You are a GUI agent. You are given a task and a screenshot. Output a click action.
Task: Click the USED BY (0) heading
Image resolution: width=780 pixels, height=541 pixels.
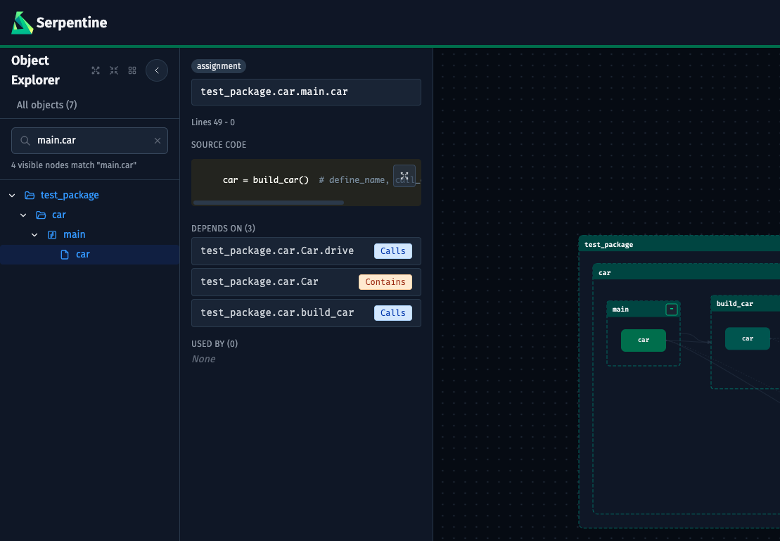click(x=215, y=344)
